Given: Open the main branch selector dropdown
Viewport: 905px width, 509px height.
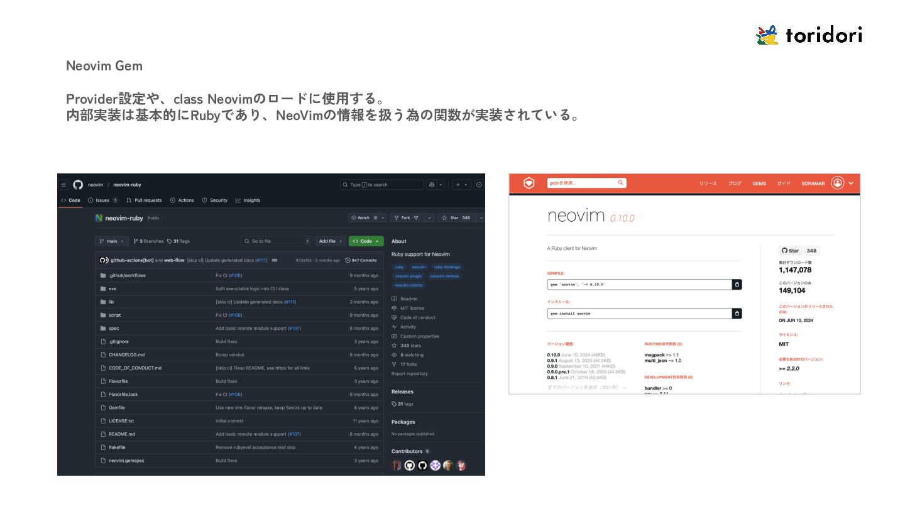Looking at the screenshot, I should 112,241.
